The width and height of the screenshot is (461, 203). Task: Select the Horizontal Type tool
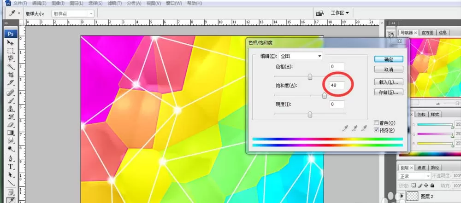(x=11, y=167)
